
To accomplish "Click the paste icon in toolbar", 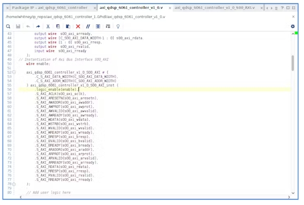I will click(68, 26).
